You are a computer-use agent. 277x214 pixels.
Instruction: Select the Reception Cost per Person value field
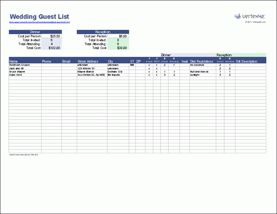pyautogui.click(x=118, y=36)
